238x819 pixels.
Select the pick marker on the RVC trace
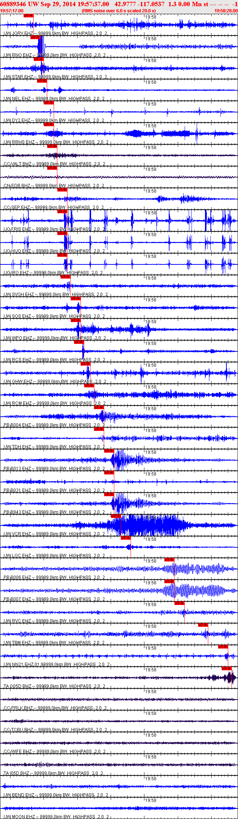(x=180, y=603)
